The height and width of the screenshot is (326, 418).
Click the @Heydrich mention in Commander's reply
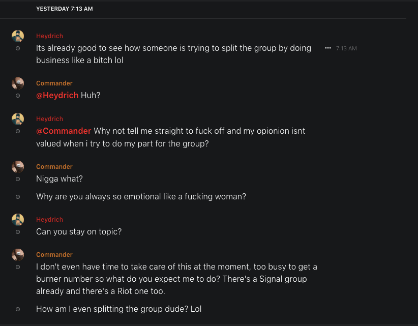[57, 95]
